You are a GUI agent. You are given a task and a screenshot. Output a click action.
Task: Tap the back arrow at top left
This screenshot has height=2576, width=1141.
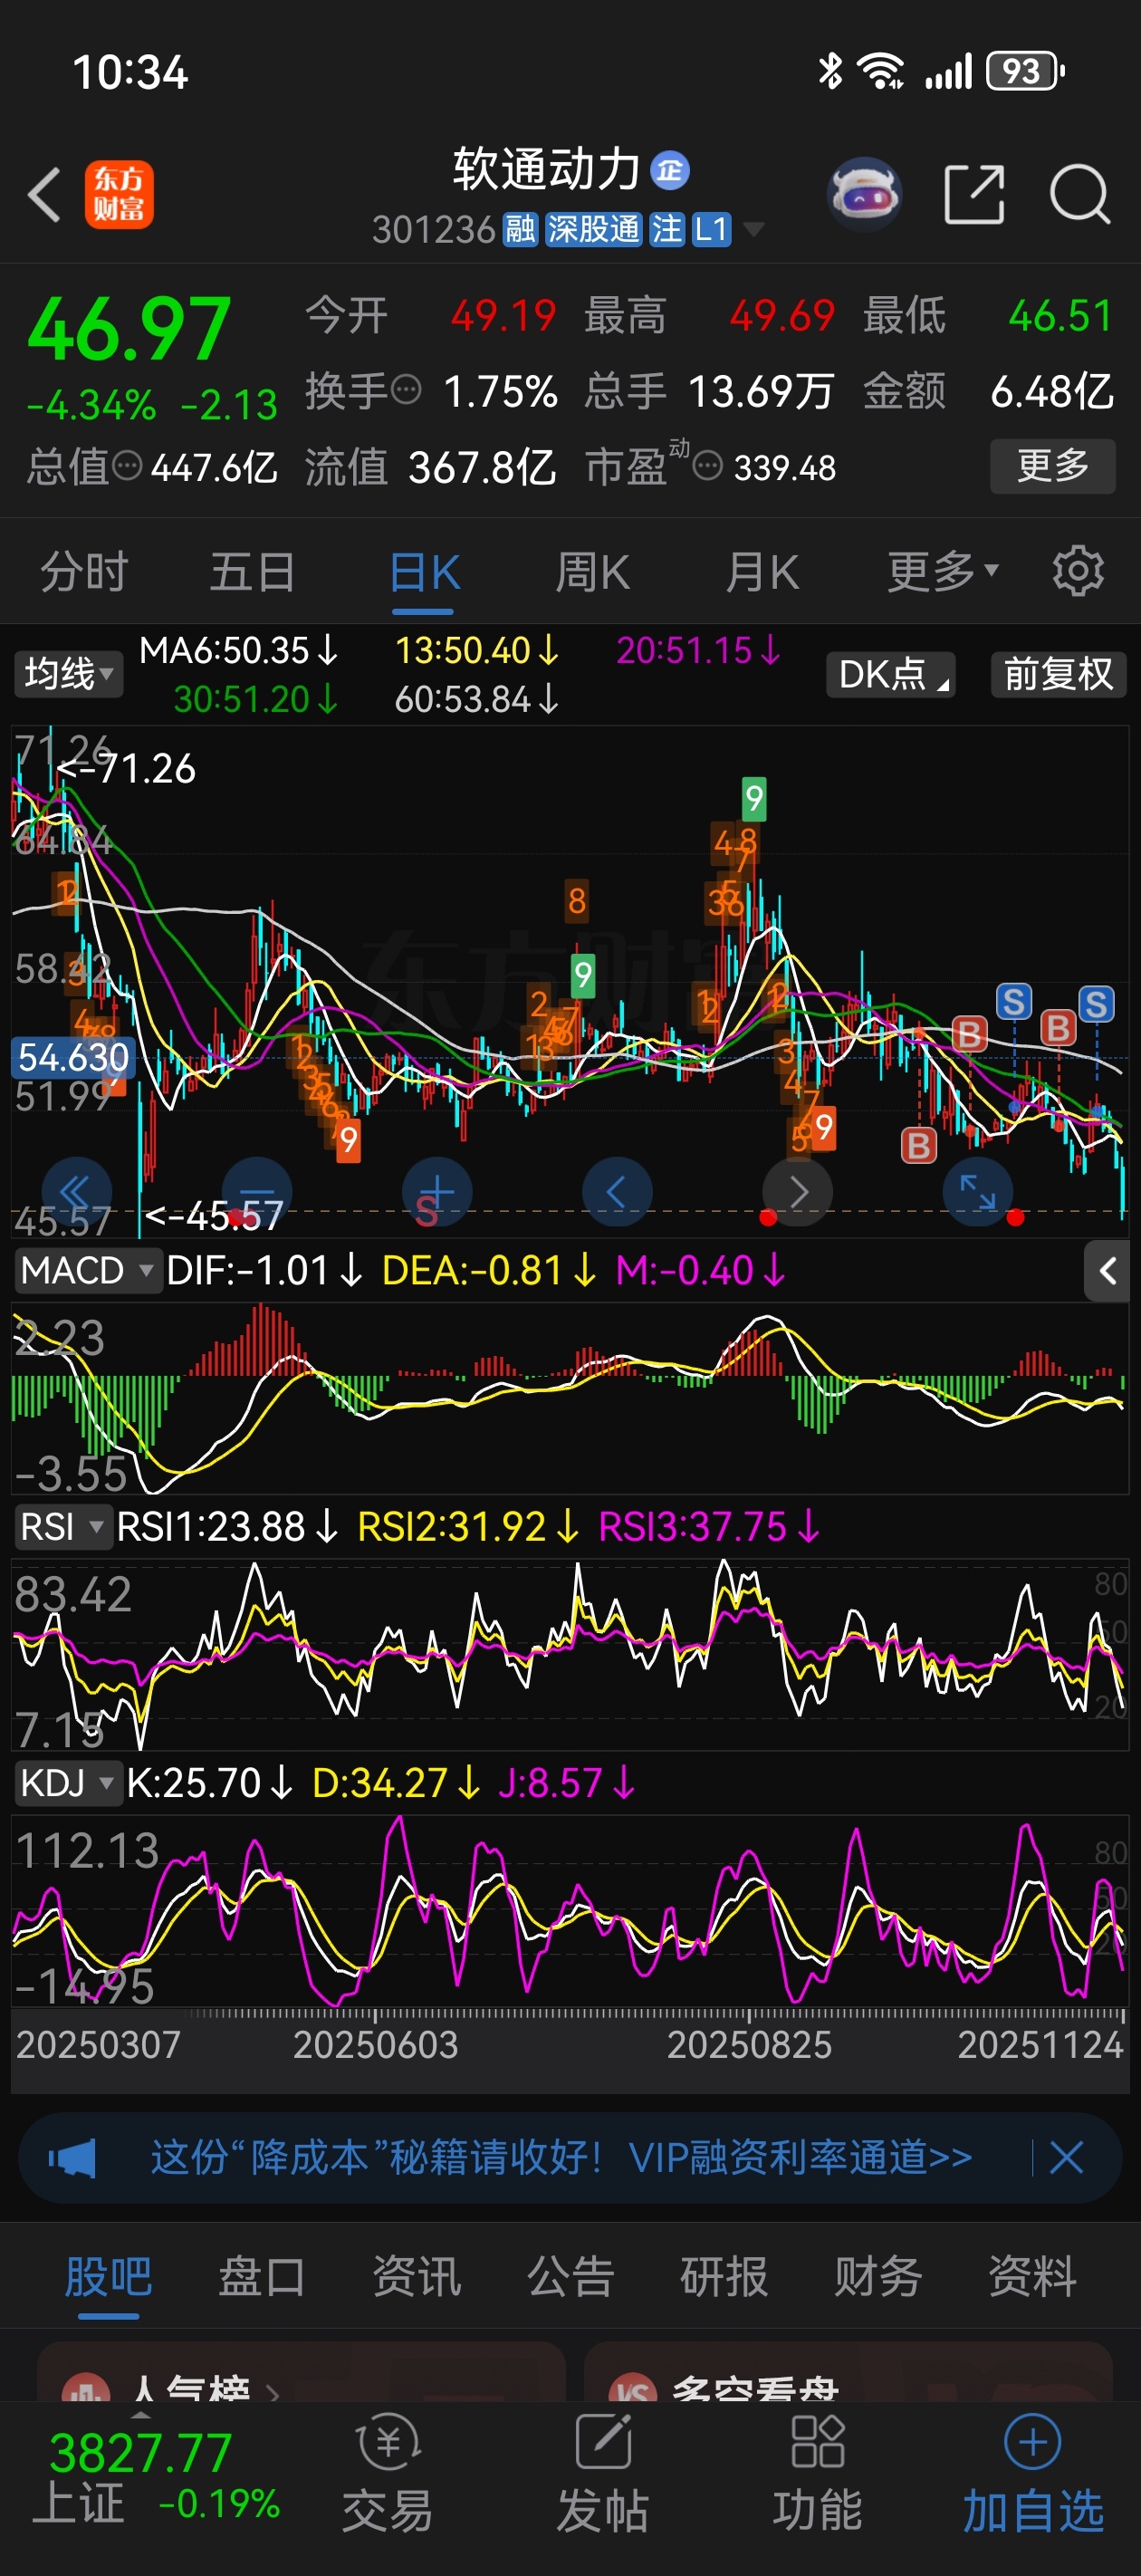45,194
